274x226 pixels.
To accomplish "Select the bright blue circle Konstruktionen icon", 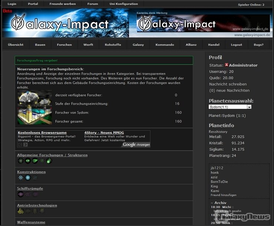I will [27, 178].
